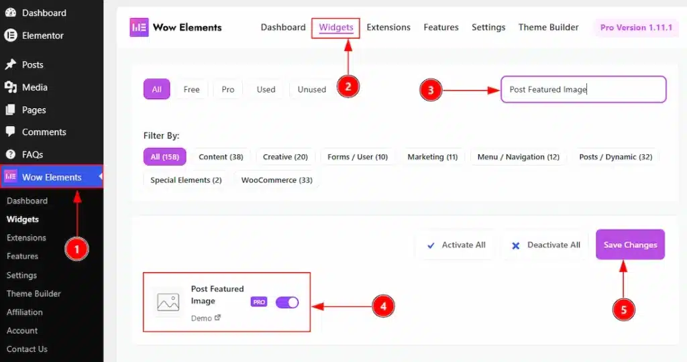Filter by Marketing (11) category
687x362 pixels.
click(433, 157)
